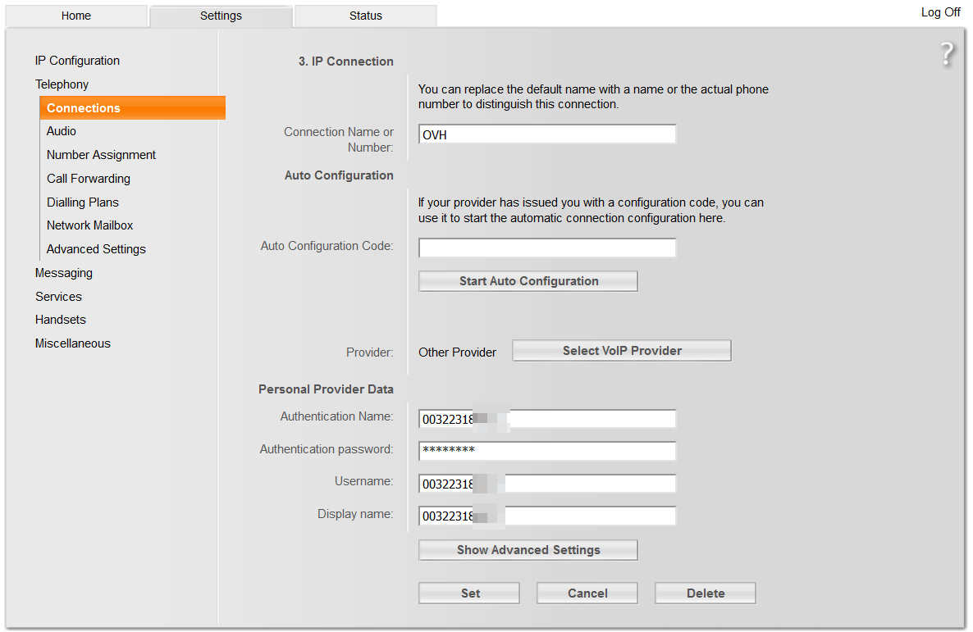Viewport: 973px width, 632px height.
Task: Switch to the Home tab
Action: [76, 16]
